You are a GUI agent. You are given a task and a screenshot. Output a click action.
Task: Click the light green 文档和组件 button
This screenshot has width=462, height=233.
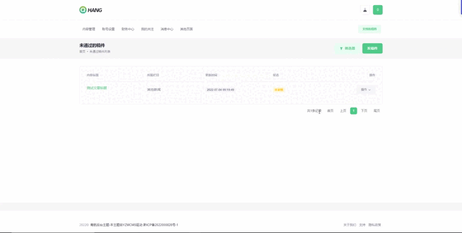(369, 29)
